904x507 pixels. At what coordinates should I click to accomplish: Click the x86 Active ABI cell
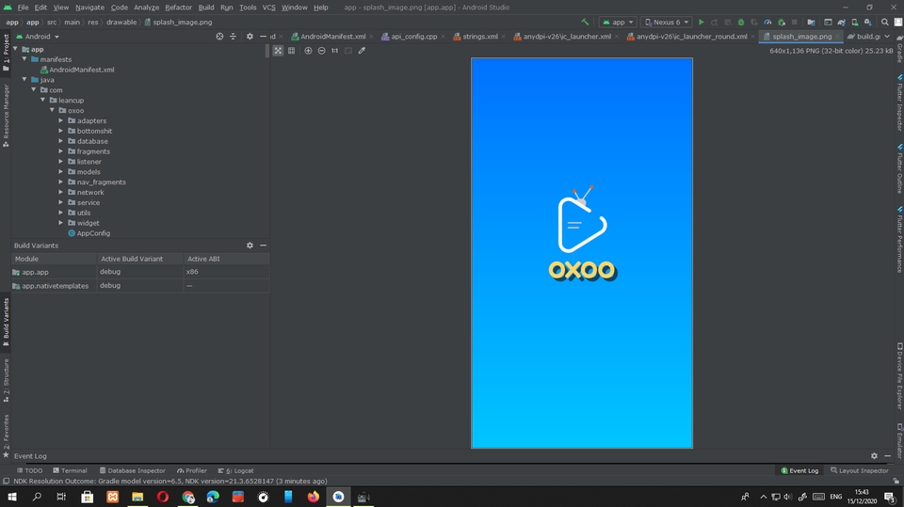click(x=226, y=272)
